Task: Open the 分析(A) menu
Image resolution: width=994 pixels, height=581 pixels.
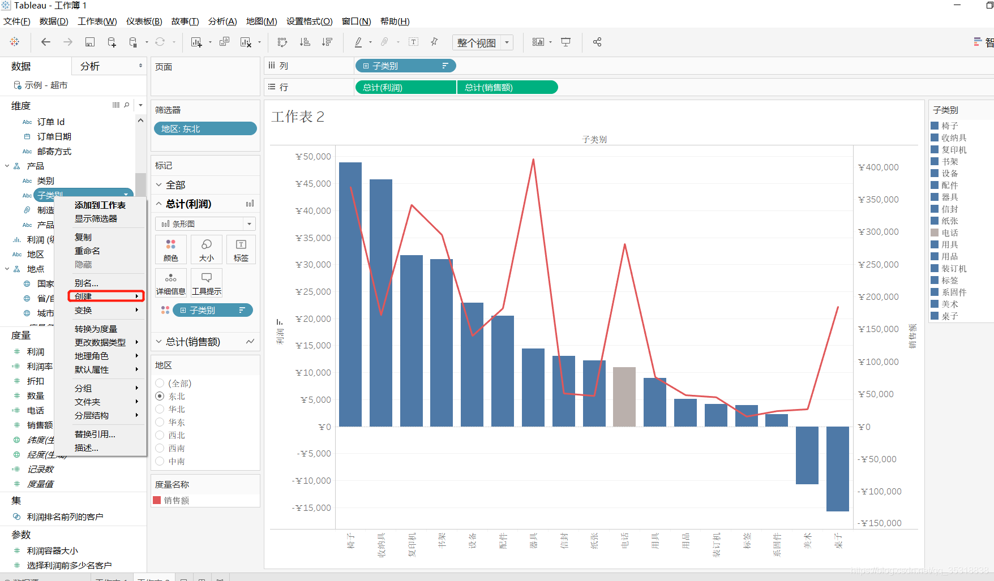Action: tap(222, 21)
